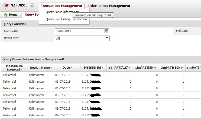Click the Query Condition section header
Image resolution: width=201 pixels, height=119 pixels.
(x=14, y=24)
